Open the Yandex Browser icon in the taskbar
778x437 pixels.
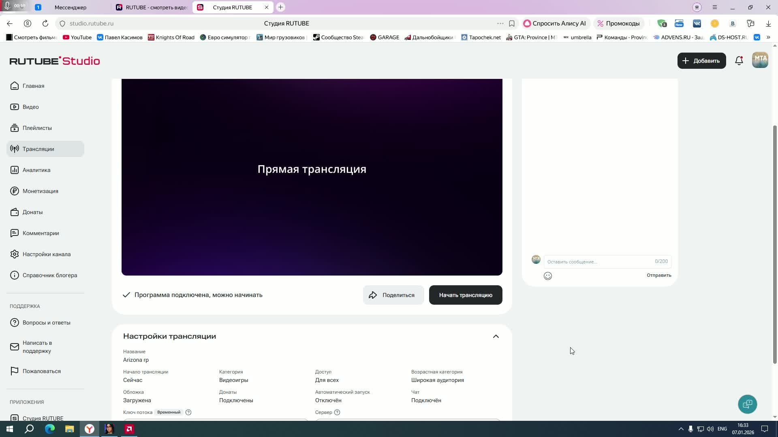[90, 429]
